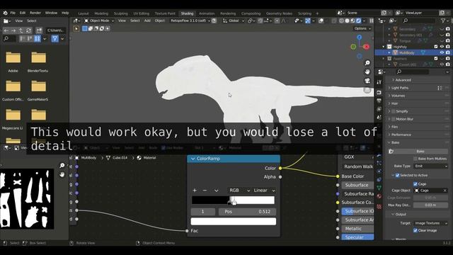Screen dimensions: 453x255
Task: Open the File menu
Action: coord(13,13)
